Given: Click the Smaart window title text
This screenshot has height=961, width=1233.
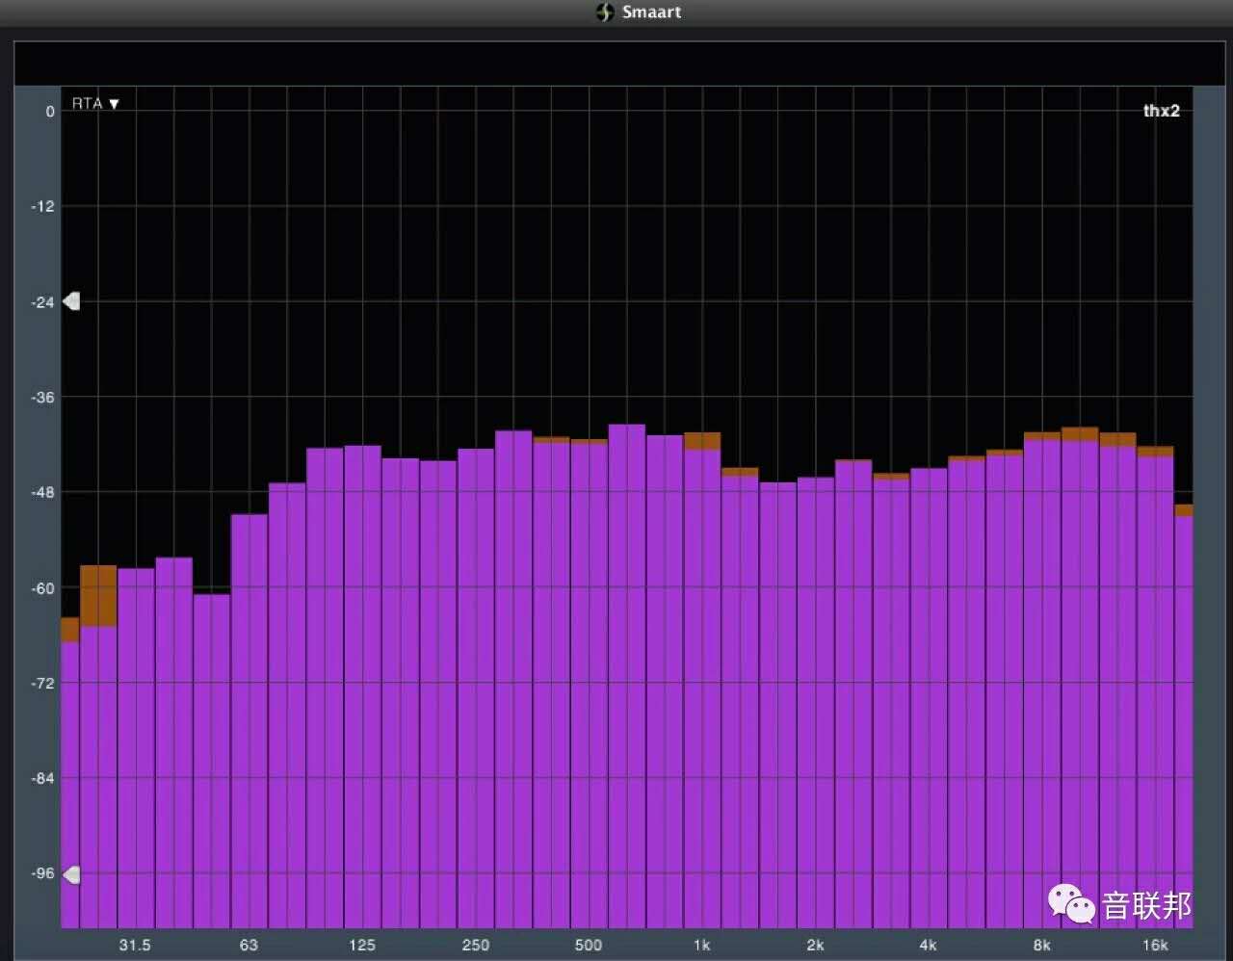Looking at the screenshot, I should pyautogui.click(x=651, y=13).
